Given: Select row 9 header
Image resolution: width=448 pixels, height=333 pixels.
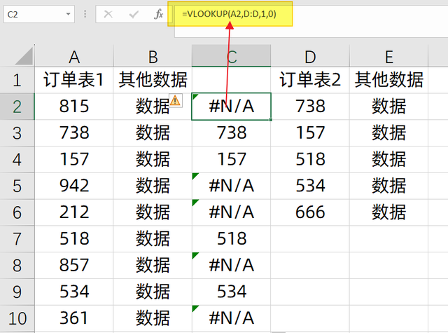Looking at the screenshot, I should pyautogui.click(x=17, y=292).
